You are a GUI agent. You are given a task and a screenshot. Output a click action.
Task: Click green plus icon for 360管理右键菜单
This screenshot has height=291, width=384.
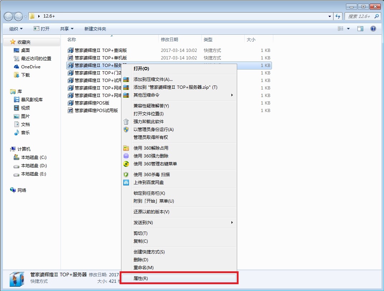point(126,164)
